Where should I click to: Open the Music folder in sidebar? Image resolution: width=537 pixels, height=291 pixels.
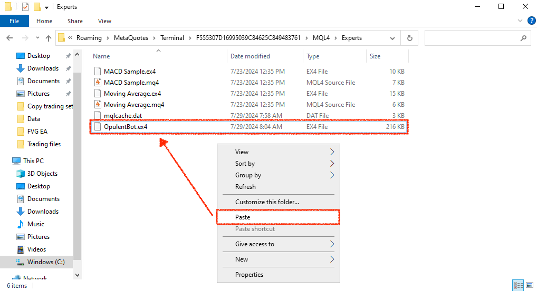point(35,224)
